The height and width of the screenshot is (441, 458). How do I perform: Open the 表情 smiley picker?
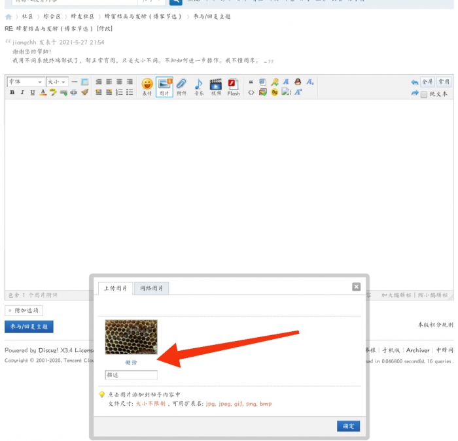coord(147,87)
